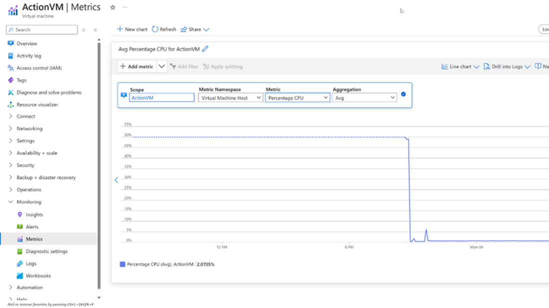This screenshot has height=308, width=549.
Task: Click the blue legend swatch for Percentage CPU
Action: pyautogui.click(x=123, y=264)
